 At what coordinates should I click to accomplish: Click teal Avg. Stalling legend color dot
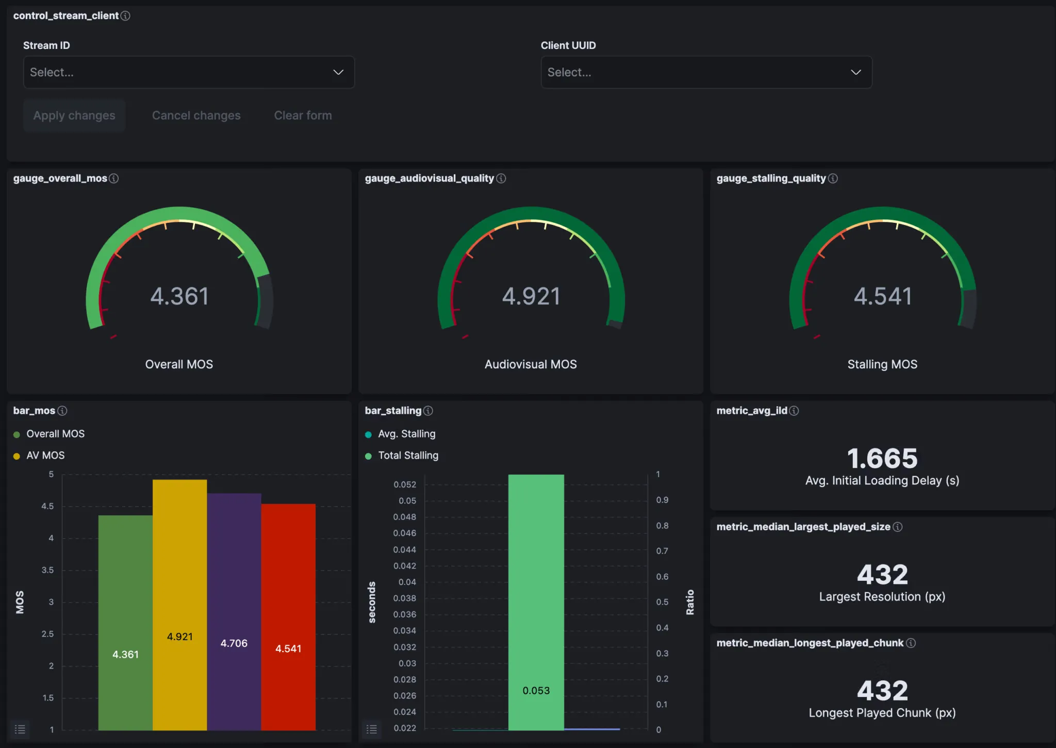[368, 435]
